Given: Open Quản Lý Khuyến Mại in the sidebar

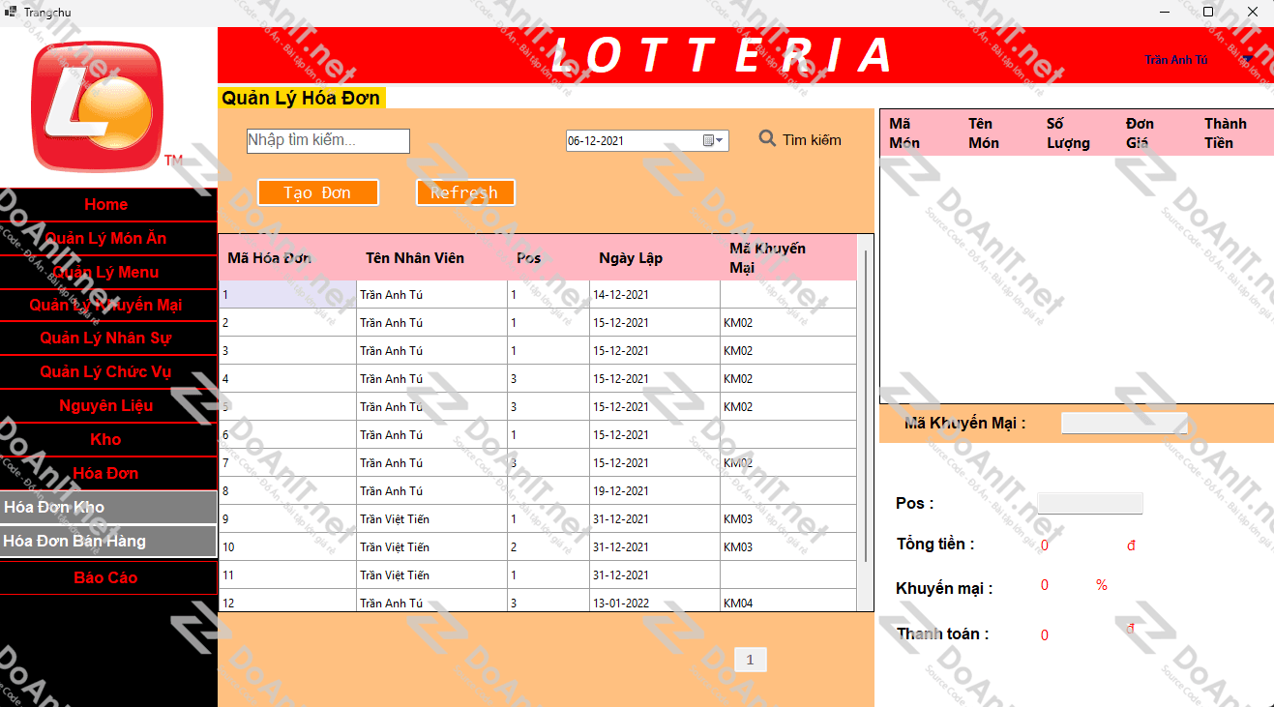Looking at the screenshot, I should click(x=106, y=306).
